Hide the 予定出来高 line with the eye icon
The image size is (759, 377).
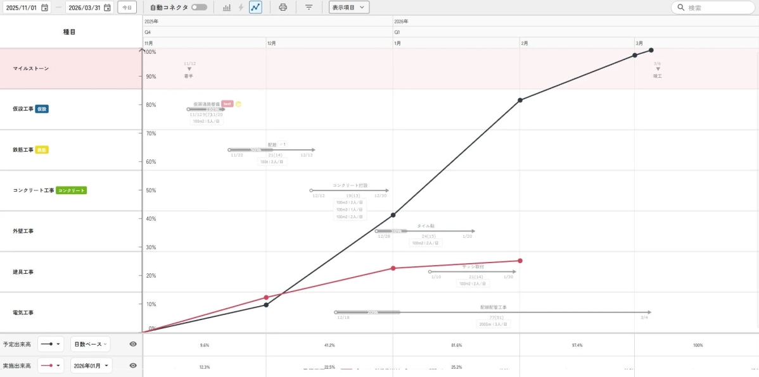coord(133,344)
